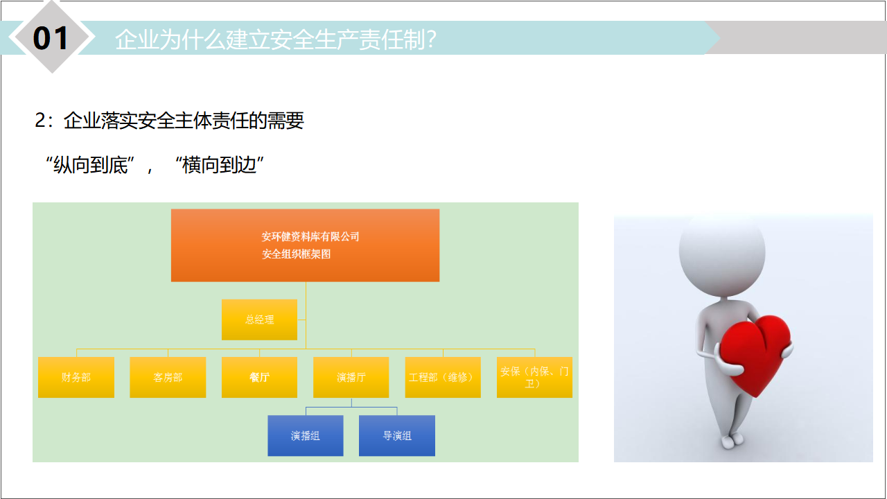The image size is (887, 499).
Task: Click the blue 演播组 box
Action: pos(306,436)
